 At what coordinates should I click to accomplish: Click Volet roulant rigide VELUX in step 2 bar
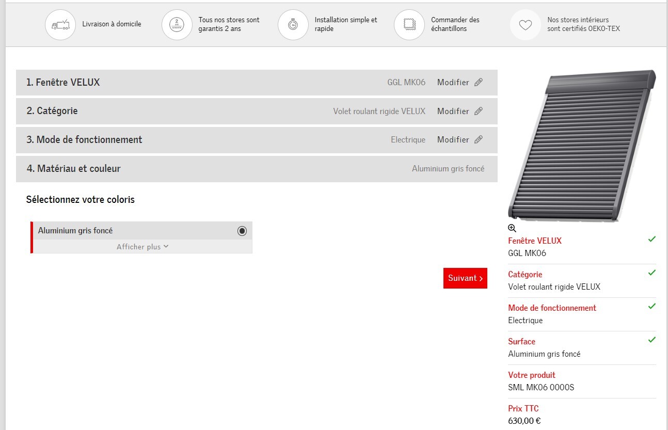point(379,111)
